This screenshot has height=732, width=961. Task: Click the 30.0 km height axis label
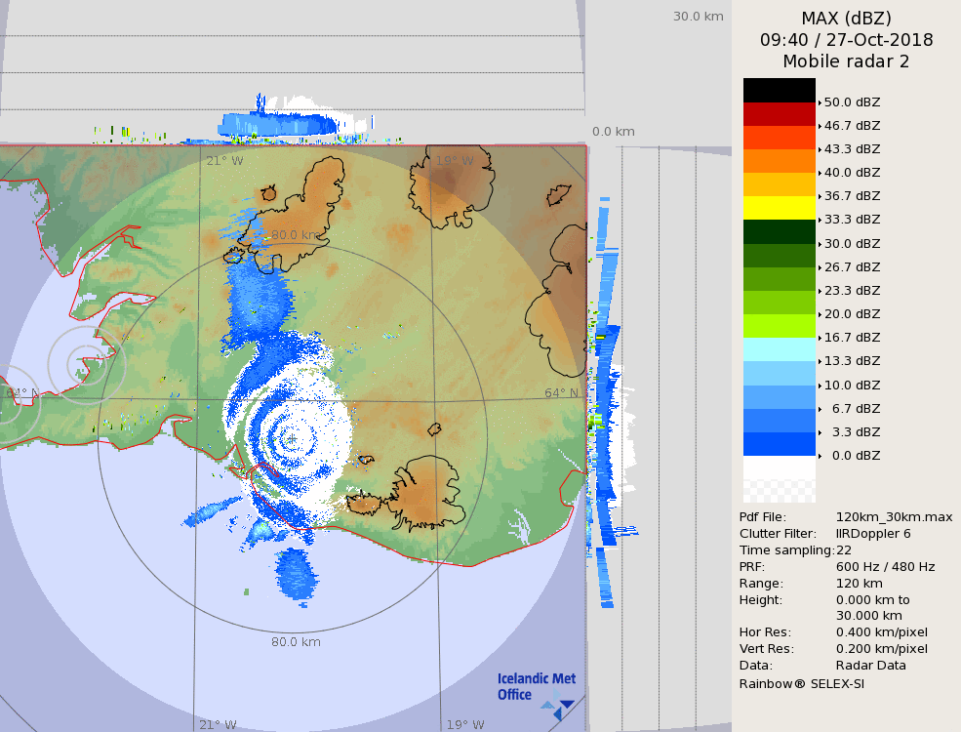tap(698, 17)
